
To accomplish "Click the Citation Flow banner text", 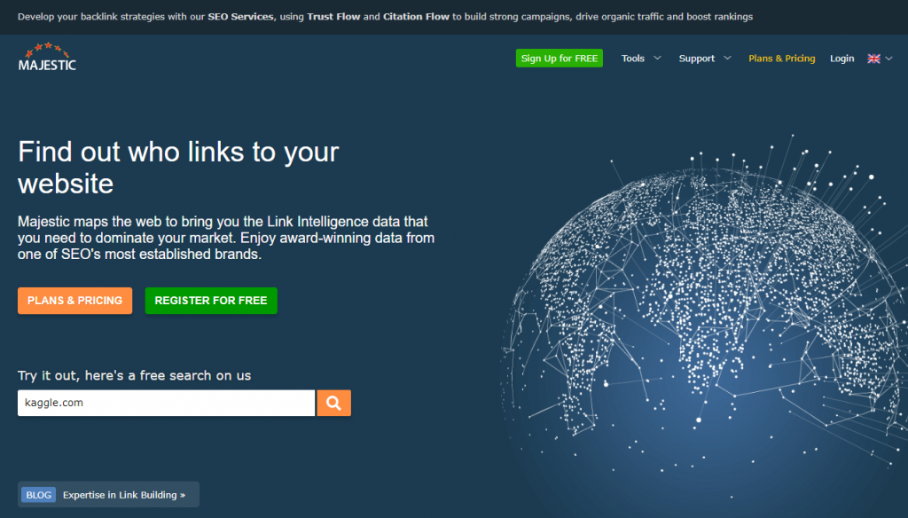I will 416,17.
